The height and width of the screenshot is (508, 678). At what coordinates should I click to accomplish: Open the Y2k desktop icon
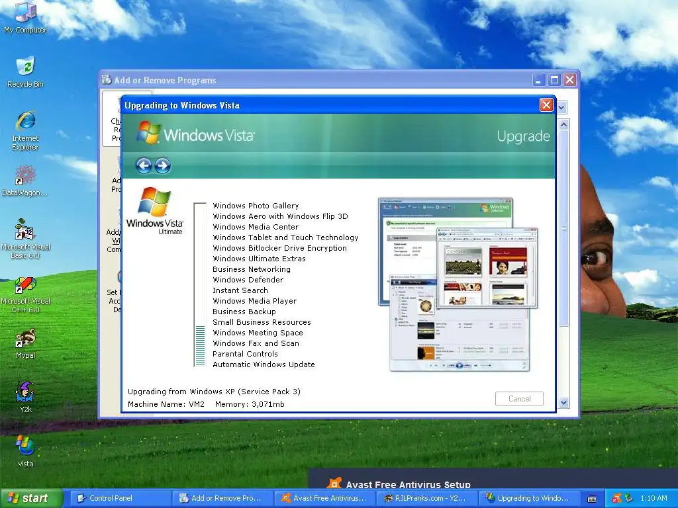point(25,398)
